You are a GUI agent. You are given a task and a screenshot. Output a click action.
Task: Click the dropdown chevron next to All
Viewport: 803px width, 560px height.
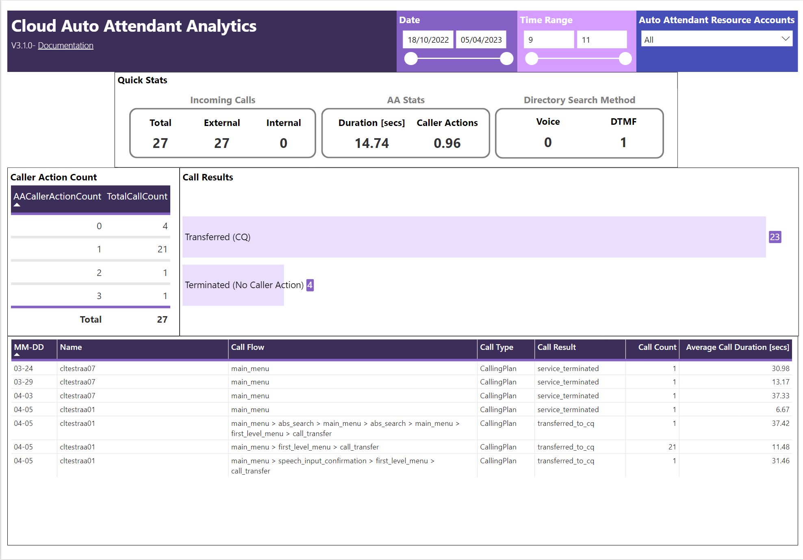(785, 39)
